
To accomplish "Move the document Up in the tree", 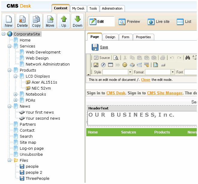I will 64,21.
